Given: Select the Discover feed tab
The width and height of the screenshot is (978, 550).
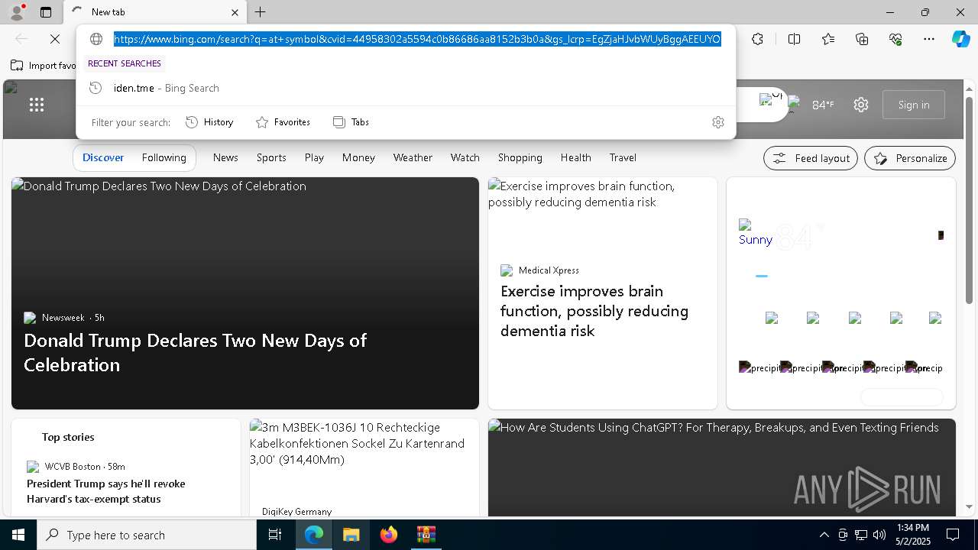Looking at the screenshot, I should tap(103, 157).
